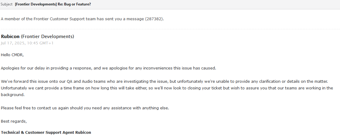Screen dimensions: 340x135
Task: Click "(Frontier Developments)" next to sender name
Action: point(47,37)
